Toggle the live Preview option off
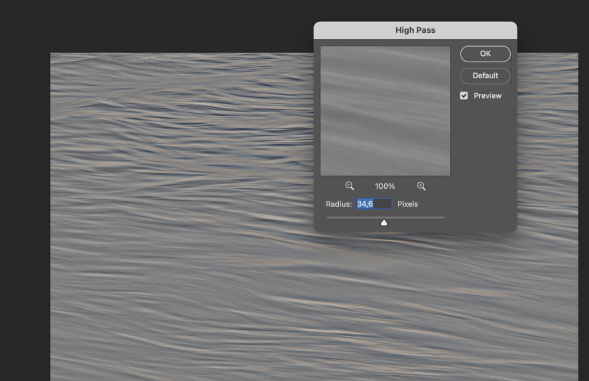The image size is (589, 381). [x=464, y=96]
